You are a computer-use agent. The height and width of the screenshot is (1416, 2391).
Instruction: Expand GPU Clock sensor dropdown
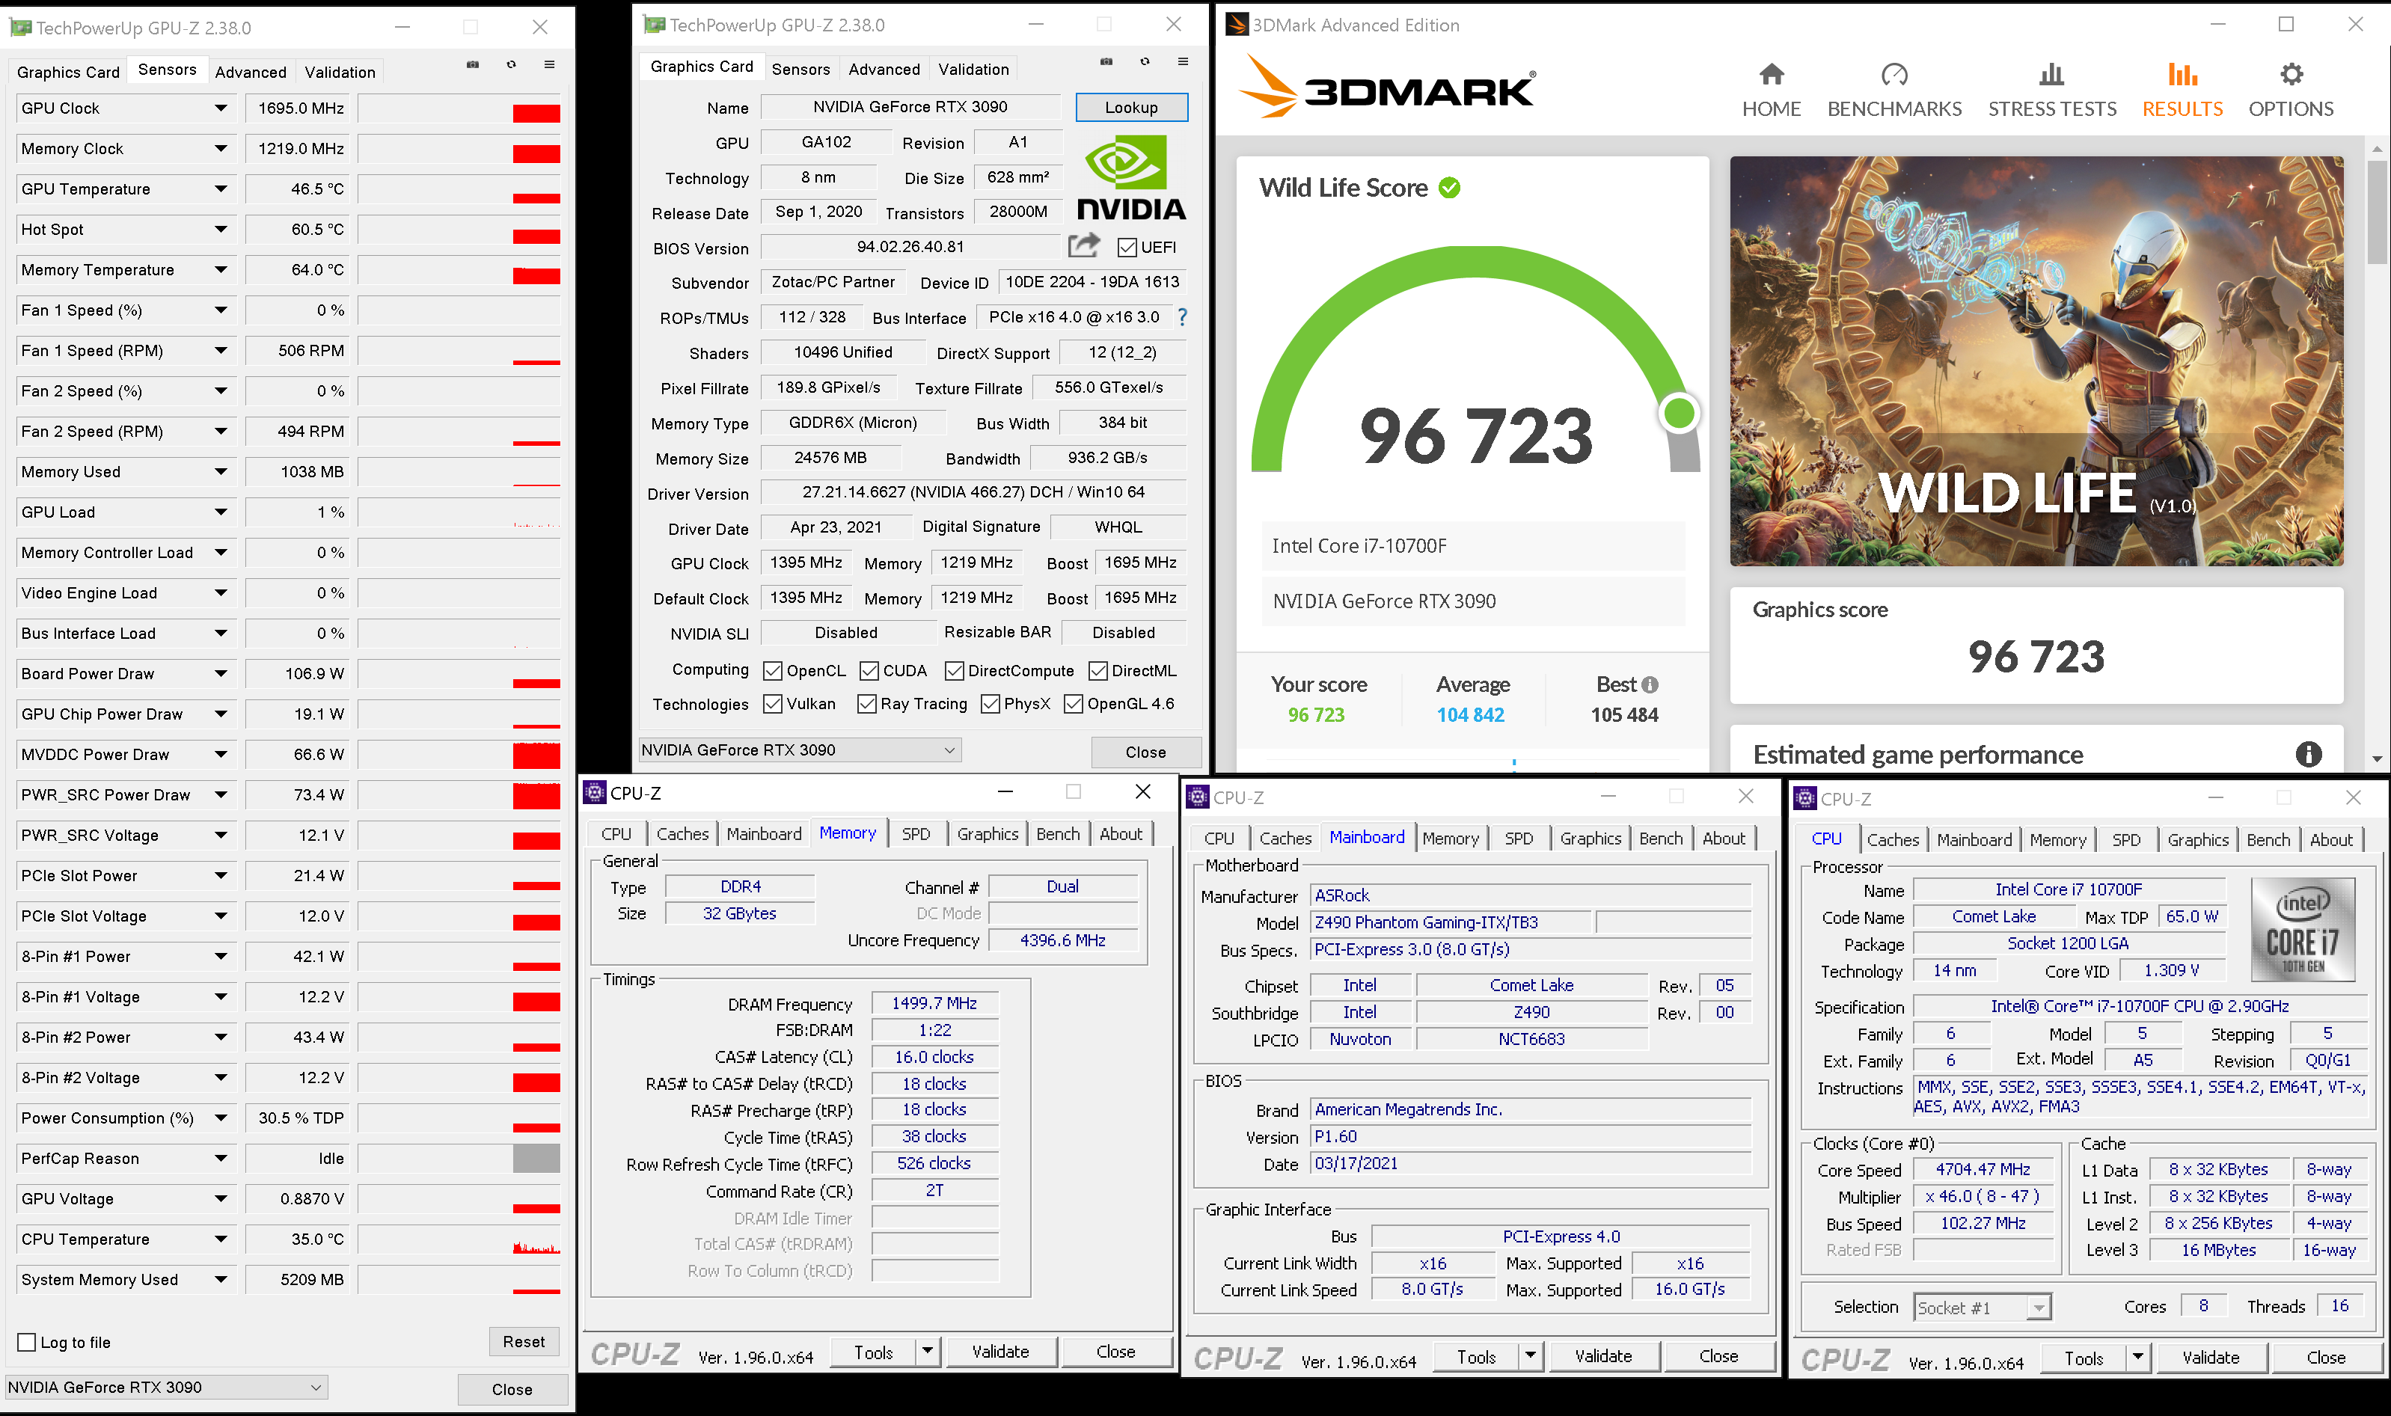click(221, 108)
